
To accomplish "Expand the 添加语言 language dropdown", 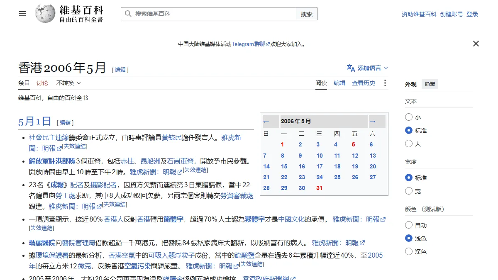I will (x=372, y=68).
